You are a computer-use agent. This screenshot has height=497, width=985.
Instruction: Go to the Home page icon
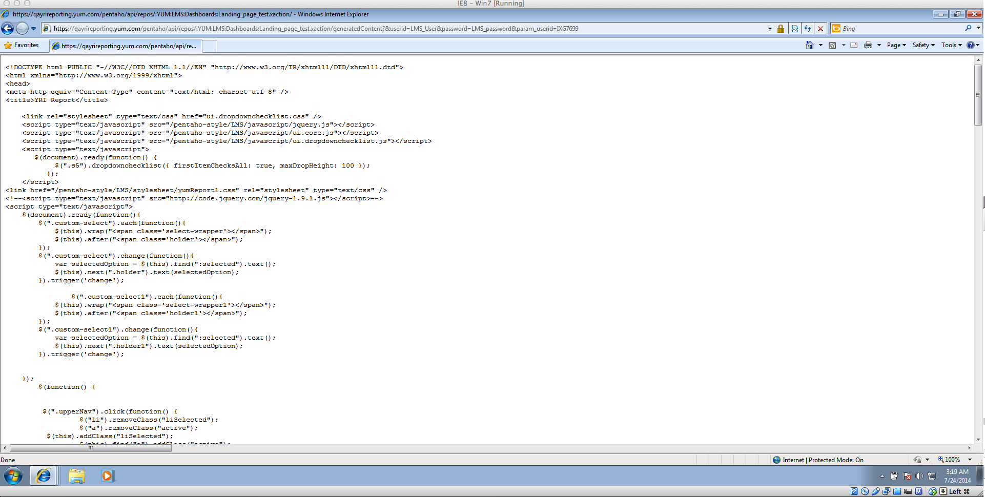tap(810, 45)
